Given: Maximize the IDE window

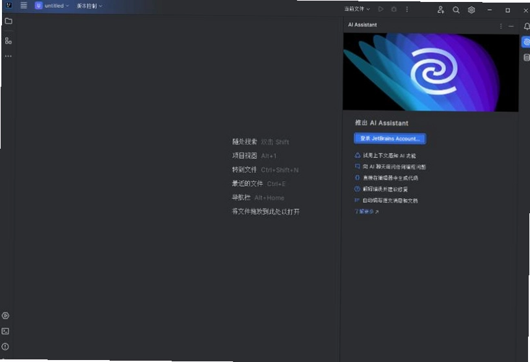Looking at the screenshot, I should 508,10.
